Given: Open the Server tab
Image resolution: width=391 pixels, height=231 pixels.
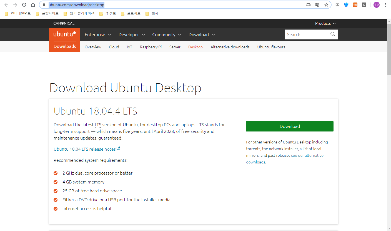Looking at the screenshot, I should click(175, 47).
